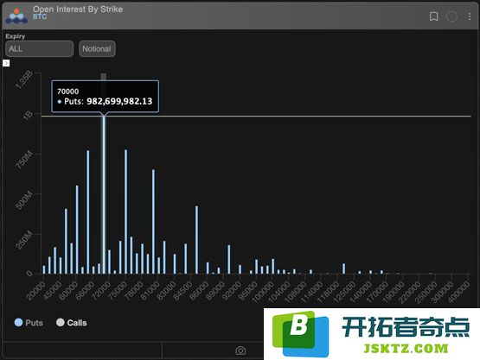Select the highlighted 70000 strike bar
This screenshot has width=480, height=360.
pos(104,194)
